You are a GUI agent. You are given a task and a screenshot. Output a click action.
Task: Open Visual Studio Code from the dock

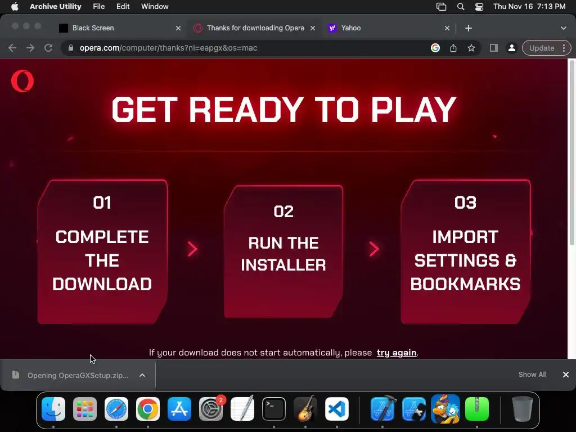[337, 409]
